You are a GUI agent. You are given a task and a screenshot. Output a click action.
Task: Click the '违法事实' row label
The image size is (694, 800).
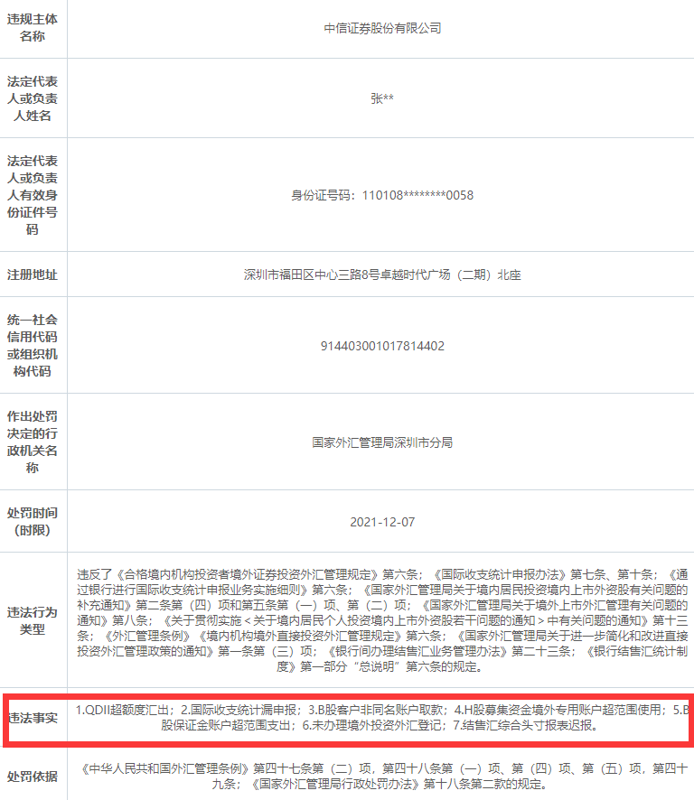click(x=33, y=718)
